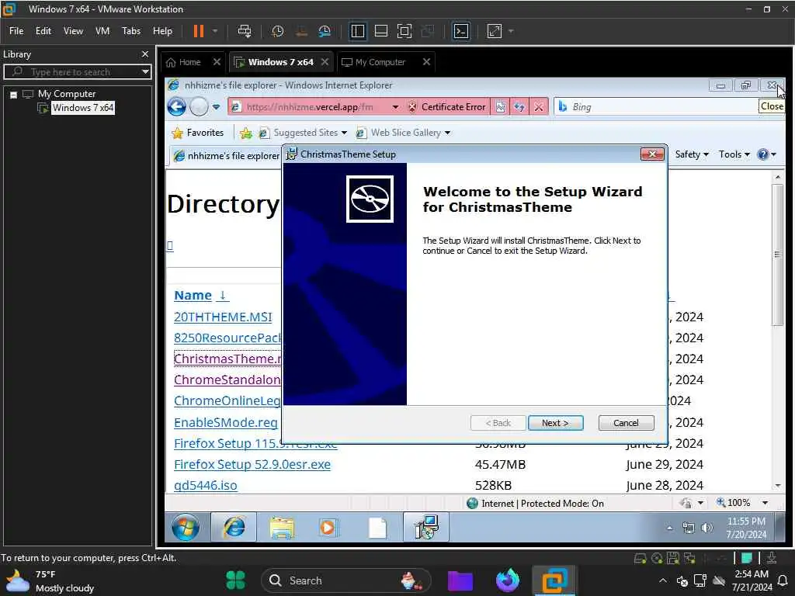Open the gd5446.iso file link
The height and width of the screenshot is (596, 795).
pos(205,485)
